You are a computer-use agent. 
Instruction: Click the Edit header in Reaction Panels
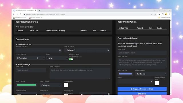(x=95, y=31)
